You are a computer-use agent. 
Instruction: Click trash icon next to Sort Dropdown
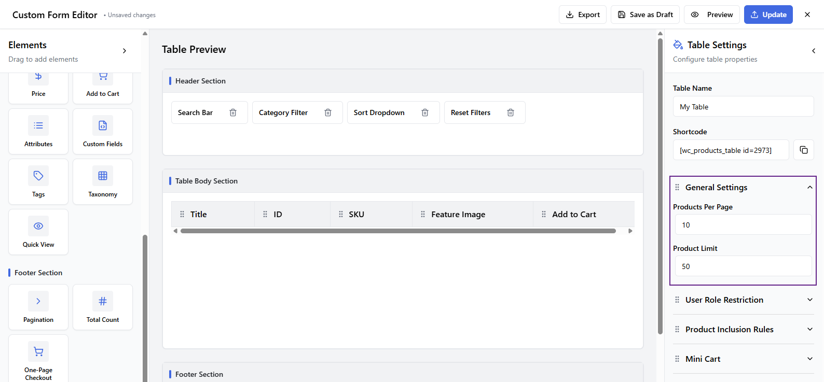(425, 112)
